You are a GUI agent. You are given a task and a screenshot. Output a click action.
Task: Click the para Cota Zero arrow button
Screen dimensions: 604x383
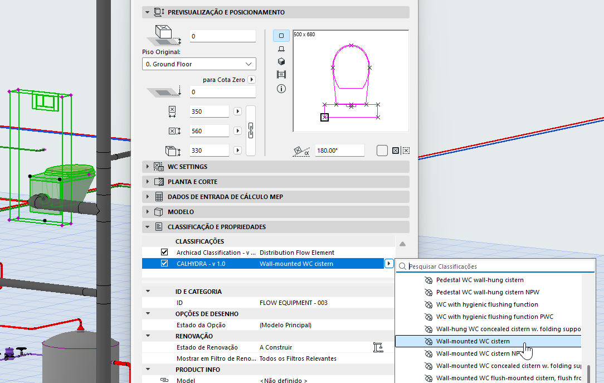click(251, 79)
